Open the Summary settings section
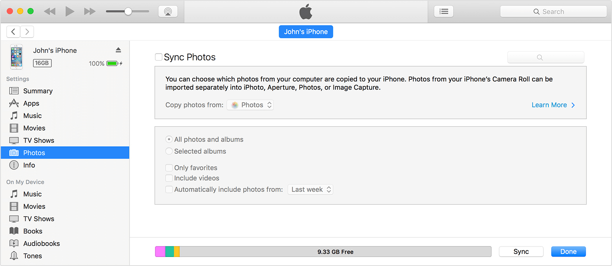 (65, 91)
